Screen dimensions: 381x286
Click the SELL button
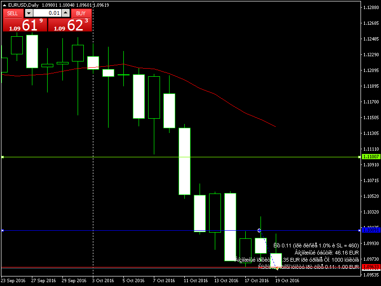(x=13, y=13)
